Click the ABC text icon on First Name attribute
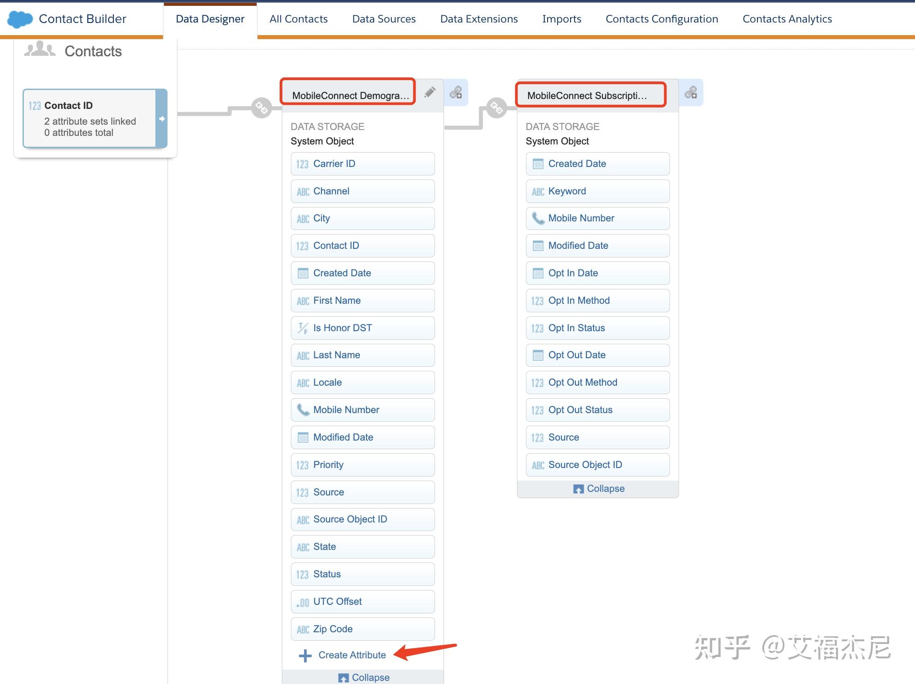The width and height of the screenshot is (915, 684). [303, 300]
